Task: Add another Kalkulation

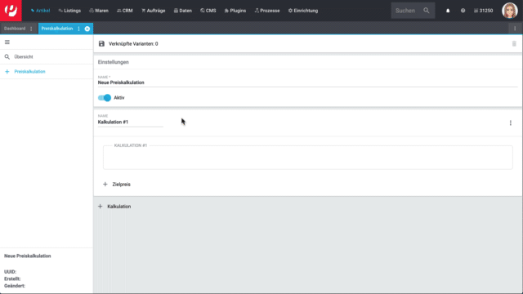Action: click(114, 207)
